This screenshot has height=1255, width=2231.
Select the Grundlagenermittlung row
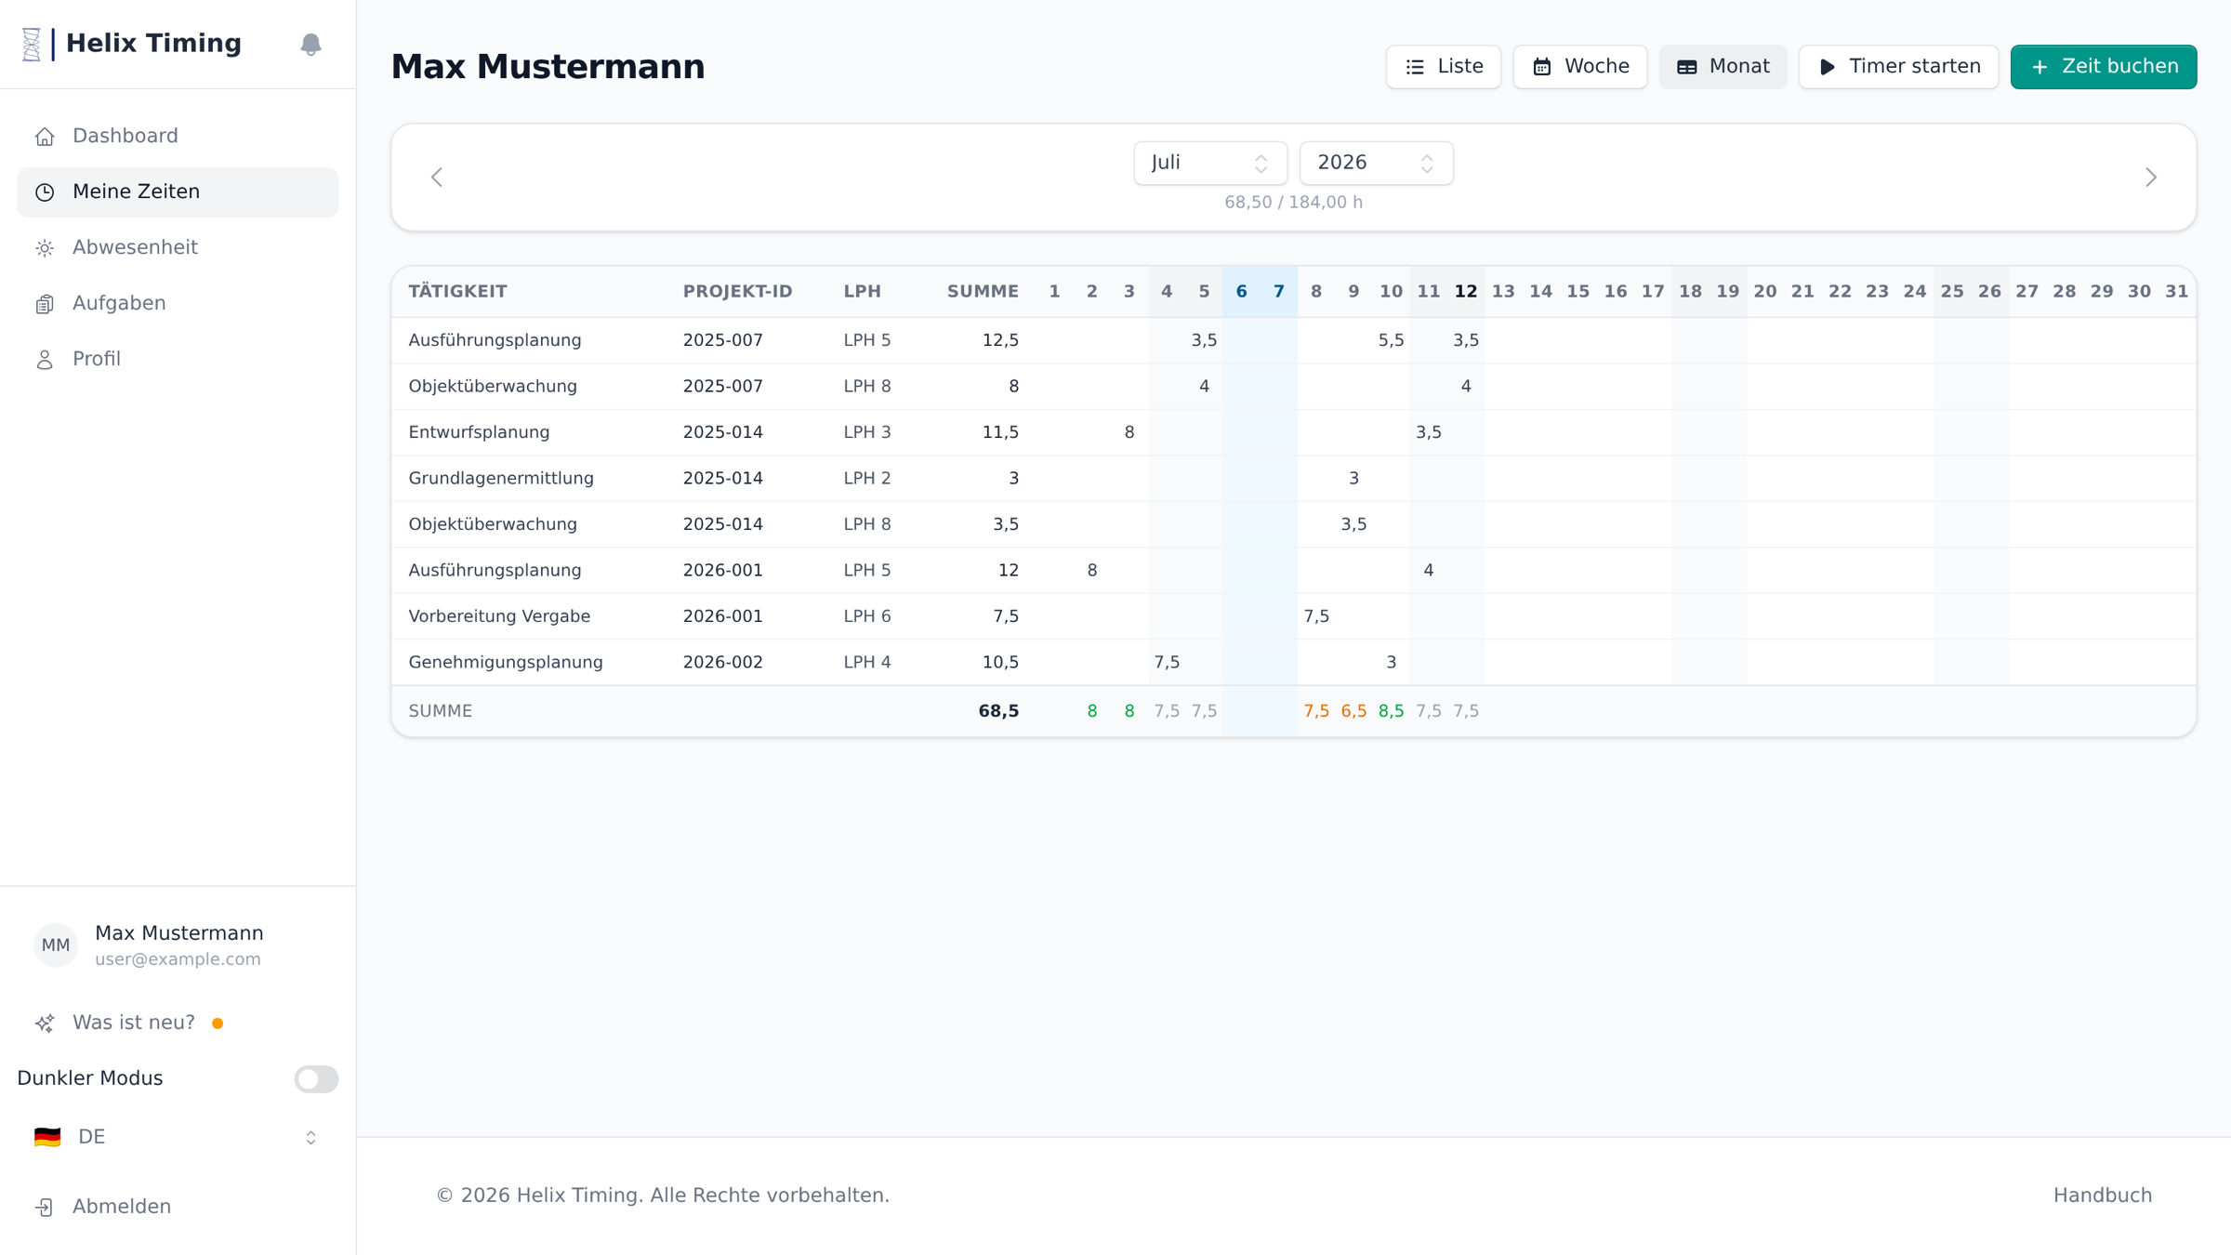[1294, 479]
